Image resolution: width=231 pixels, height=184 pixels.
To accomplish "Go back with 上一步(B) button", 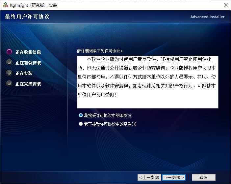I will click(149, 177).
